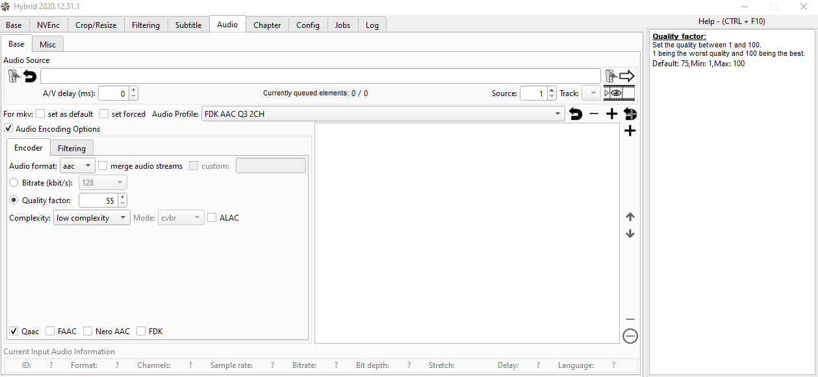Move the queued audio item up
The width and height of the screenshot is (818, 377).
(630, 217)
